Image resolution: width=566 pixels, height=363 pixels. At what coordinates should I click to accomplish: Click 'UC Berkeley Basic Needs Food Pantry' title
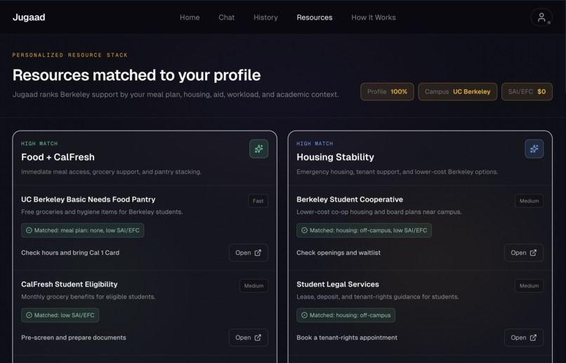[88, 199]
